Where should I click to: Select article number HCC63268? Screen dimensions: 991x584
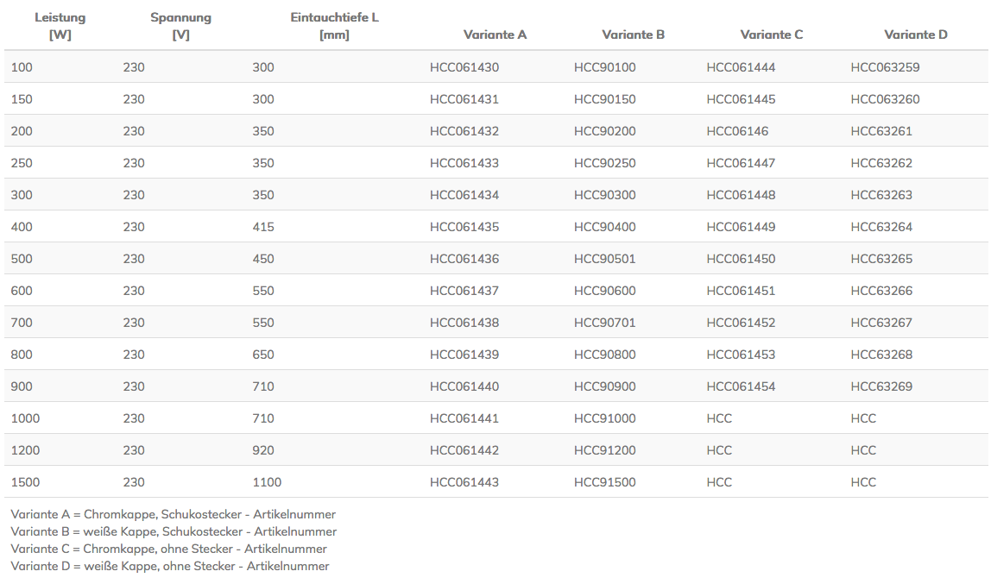tap(881, 355)
